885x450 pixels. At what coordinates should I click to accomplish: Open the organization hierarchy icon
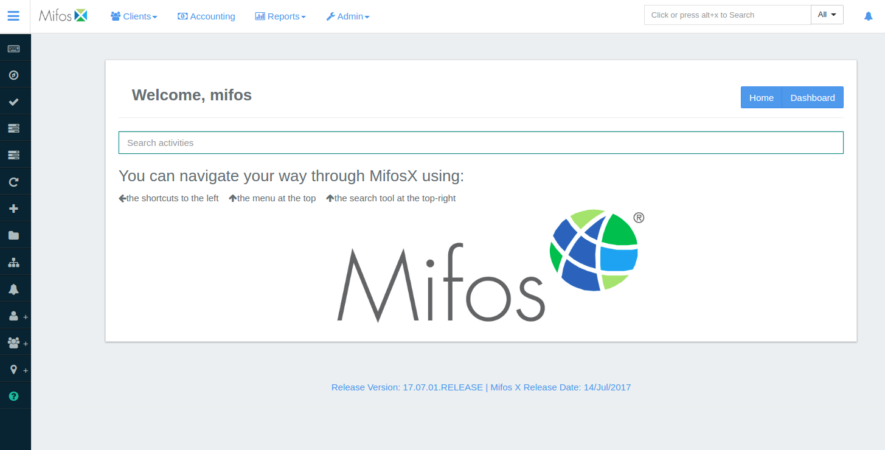point(13,263)
